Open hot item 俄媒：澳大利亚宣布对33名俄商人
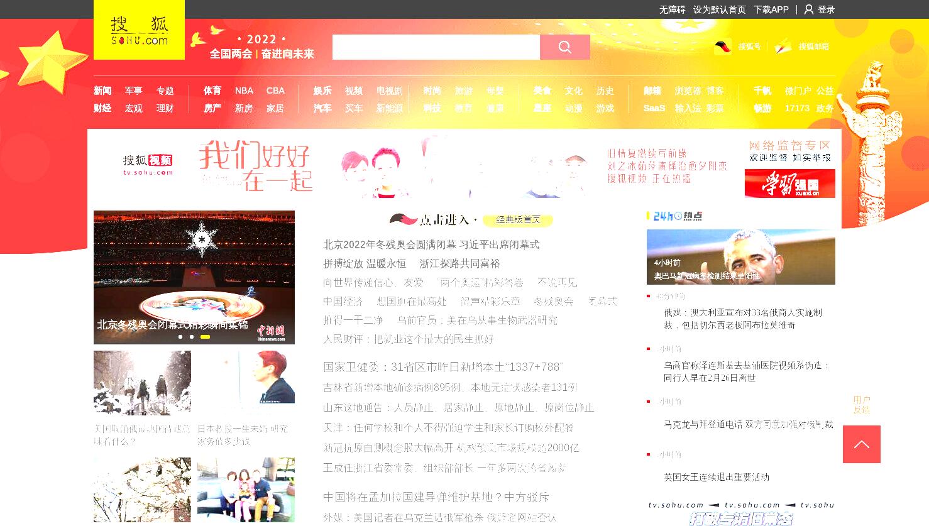The width and height of the screenshot is (929, 526). 743,319
